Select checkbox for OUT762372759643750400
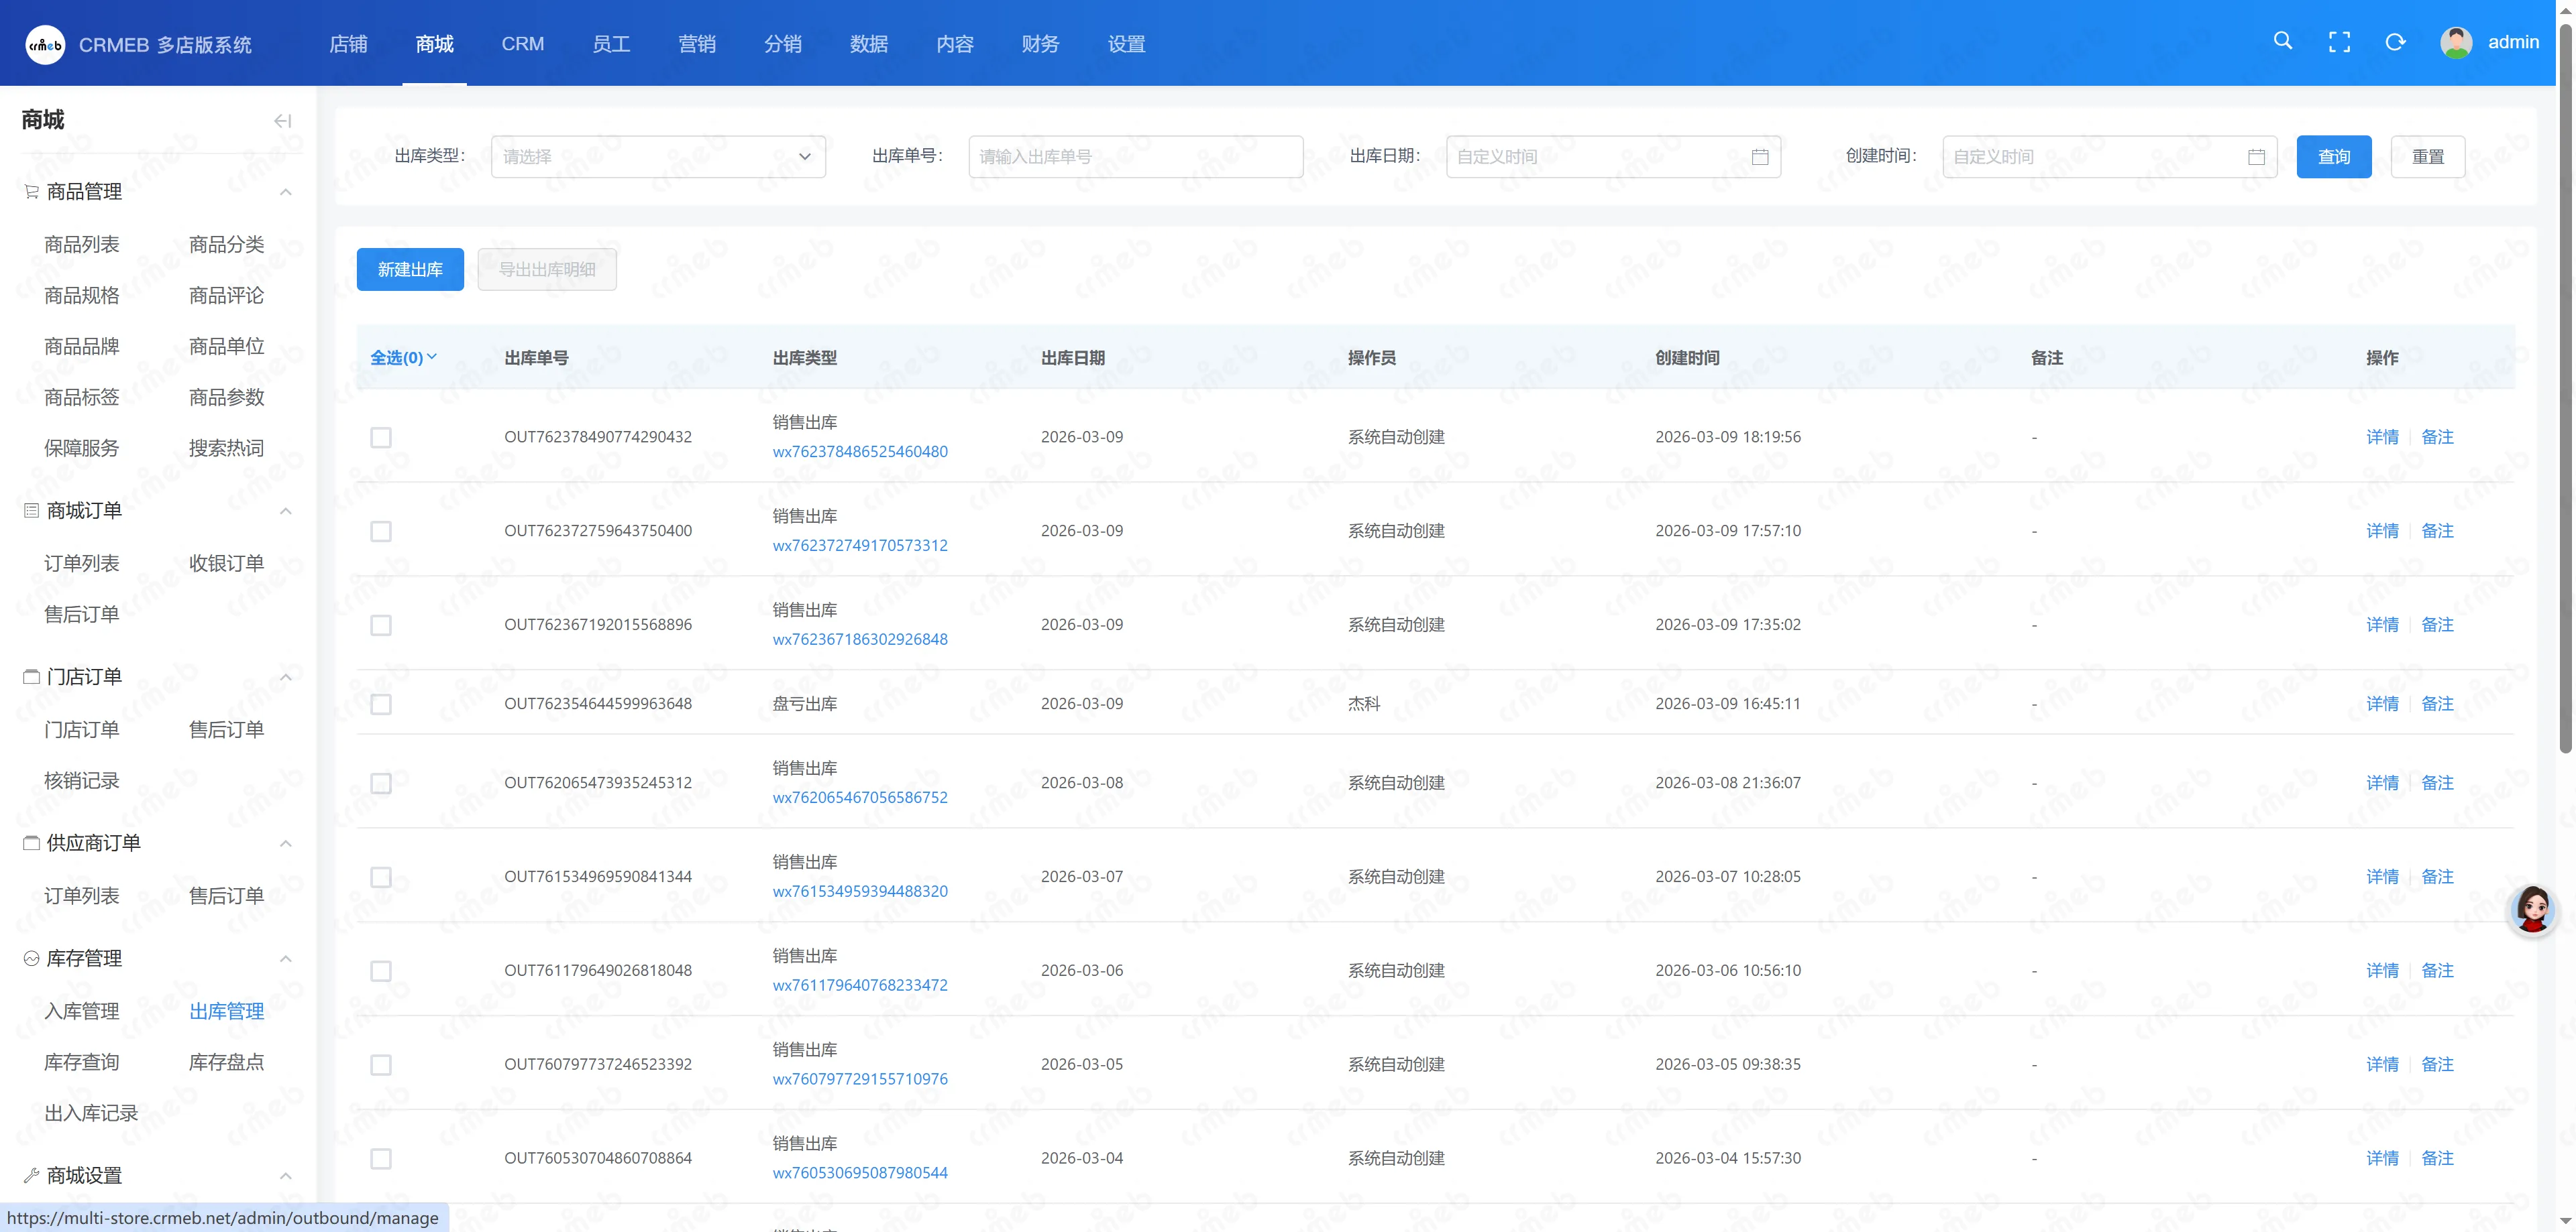 pos(381,532)
